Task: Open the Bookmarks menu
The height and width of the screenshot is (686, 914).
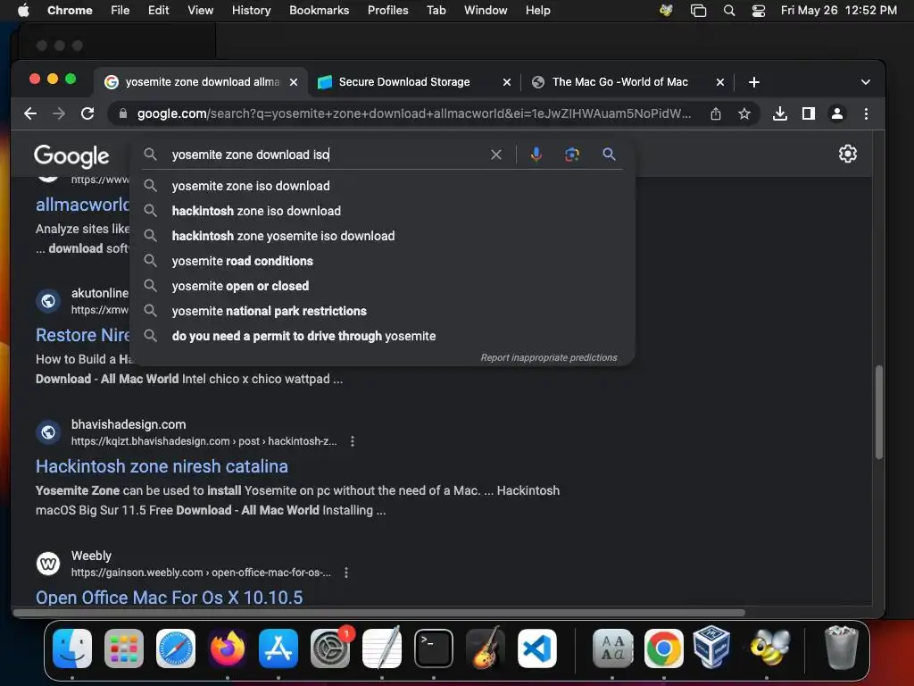Action: tap(319, 11)
